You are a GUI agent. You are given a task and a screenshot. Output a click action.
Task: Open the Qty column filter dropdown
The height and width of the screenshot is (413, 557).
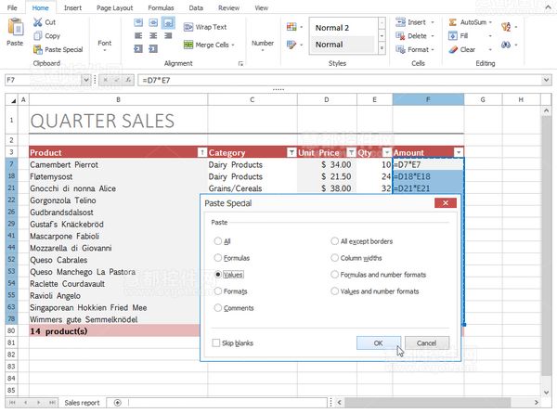click(387, 153)
